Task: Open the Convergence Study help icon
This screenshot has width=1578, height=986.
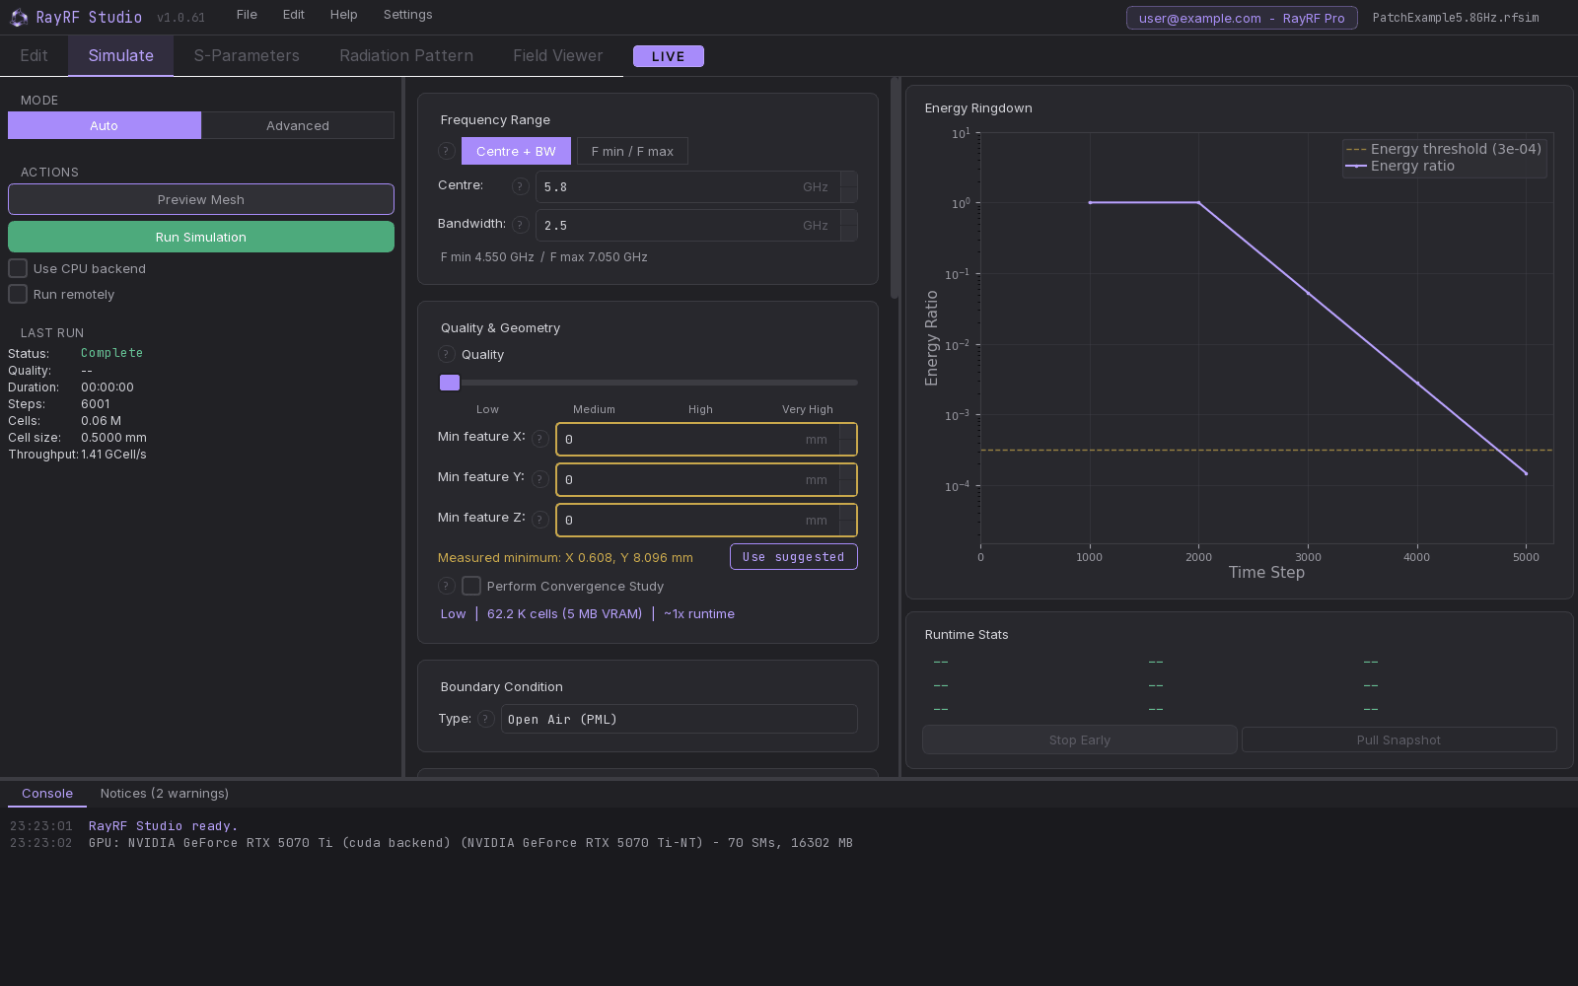Action: point(447,586)
